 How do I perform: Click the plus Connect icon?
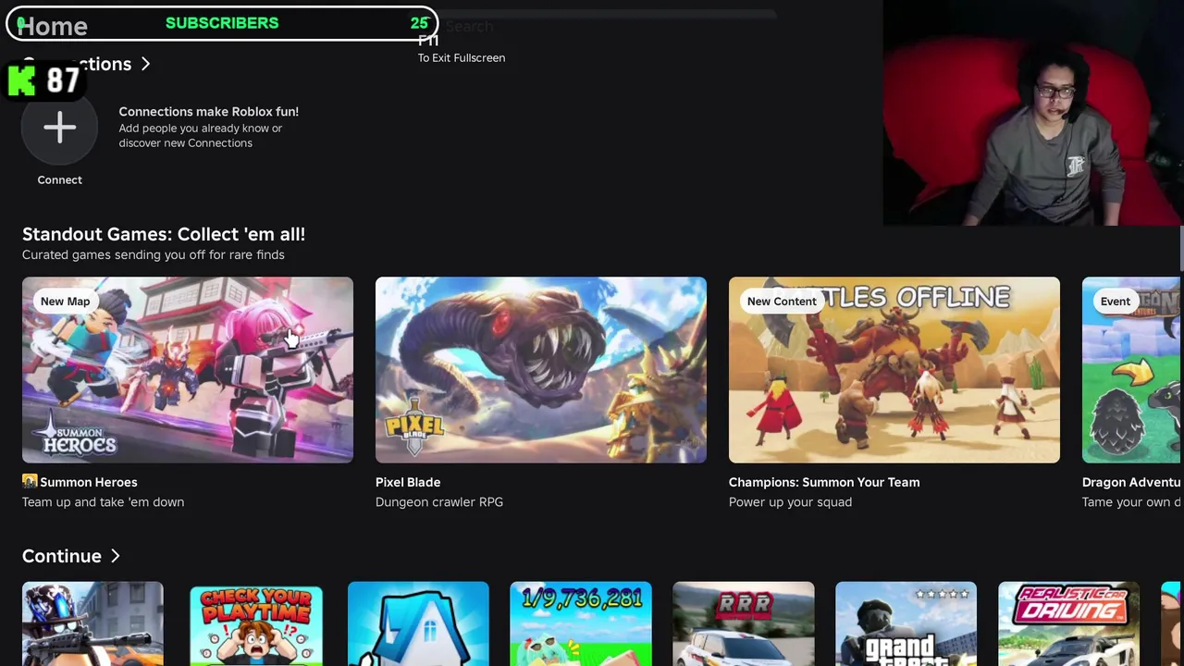[59, 128]
